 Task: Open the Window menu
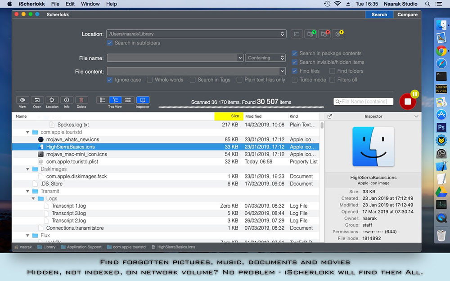[90, 4]
